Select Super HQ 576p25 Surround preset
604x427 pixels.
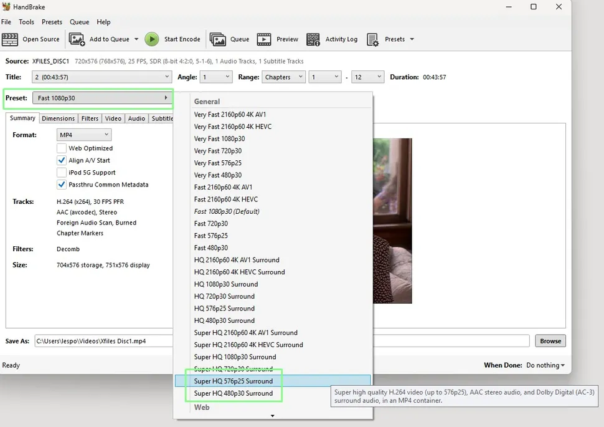pyautogui.click(x=234, y=381)
